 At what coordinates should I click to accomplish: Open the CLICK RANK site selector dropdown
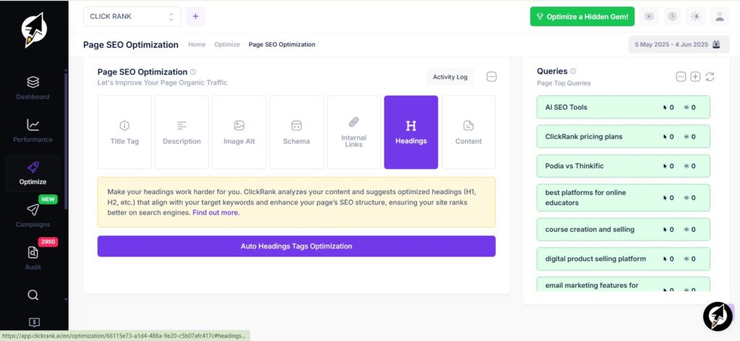(x=132, y=17)
